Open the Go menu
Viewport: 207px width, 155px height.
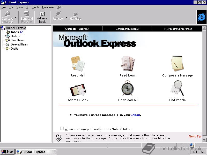pos(27,7)
